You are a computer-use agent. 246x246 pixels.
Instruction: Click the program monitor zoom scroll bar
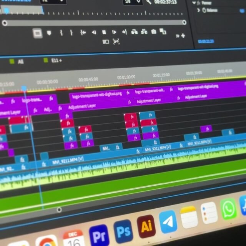click(x=95, y=23)
